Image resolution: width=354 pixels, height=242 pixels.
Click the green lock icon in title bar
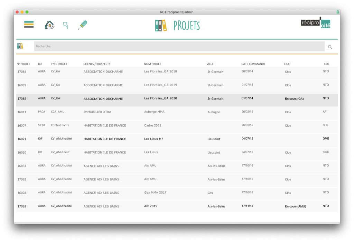[337, 12]
